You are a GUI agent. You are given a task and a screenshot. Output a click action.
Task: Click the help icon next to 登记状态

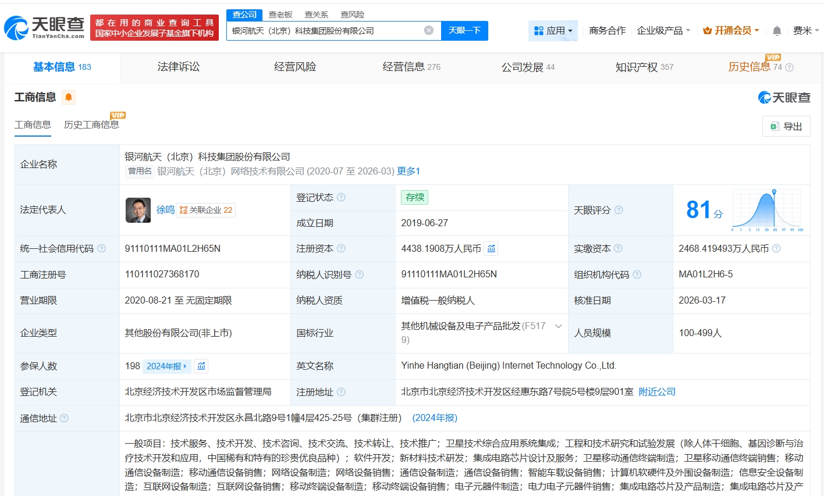[x=341, y=198]
